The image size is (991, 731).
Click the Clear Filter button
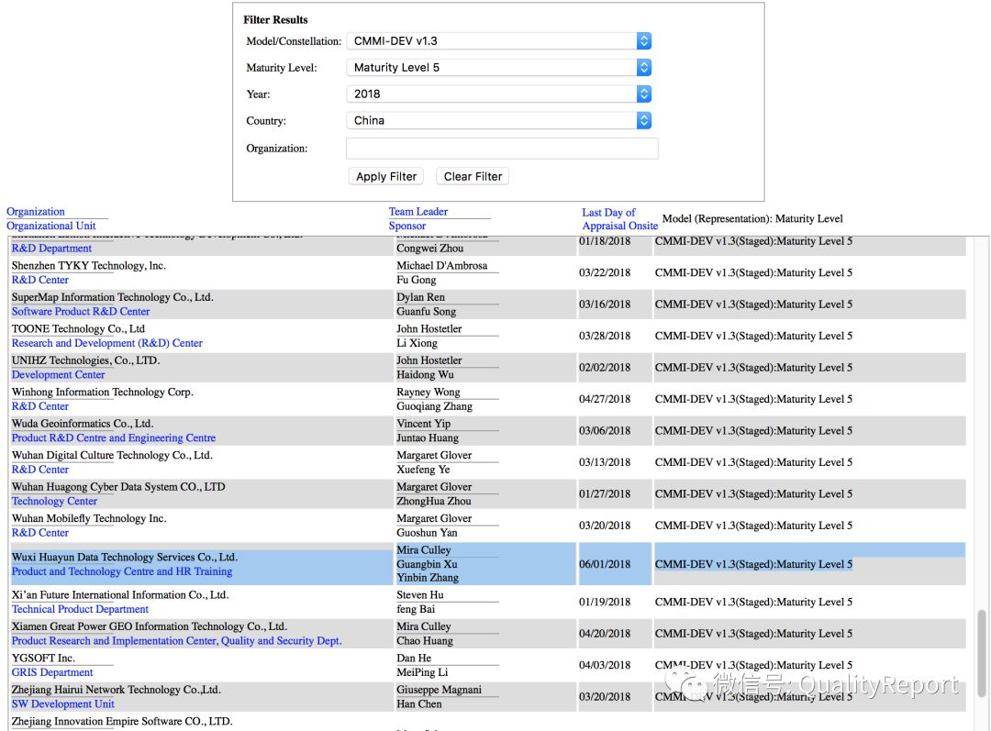point(473,176)
